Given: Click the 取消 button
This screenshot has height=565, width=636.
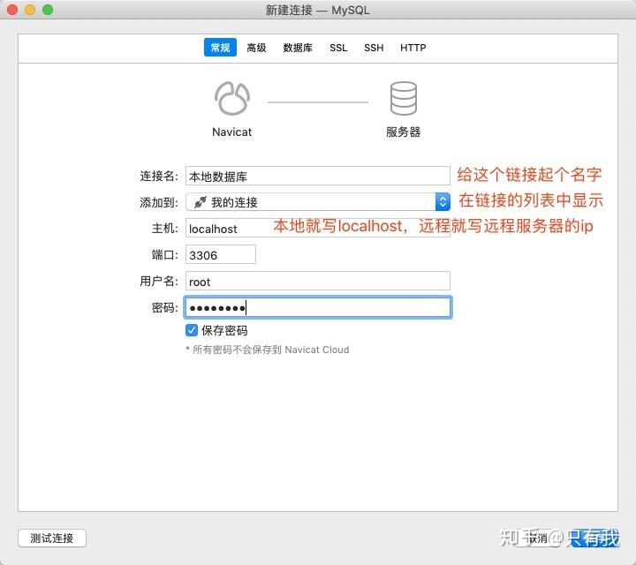Looking at the screenshot, I should pyautogui.click(x=538, y=539).
